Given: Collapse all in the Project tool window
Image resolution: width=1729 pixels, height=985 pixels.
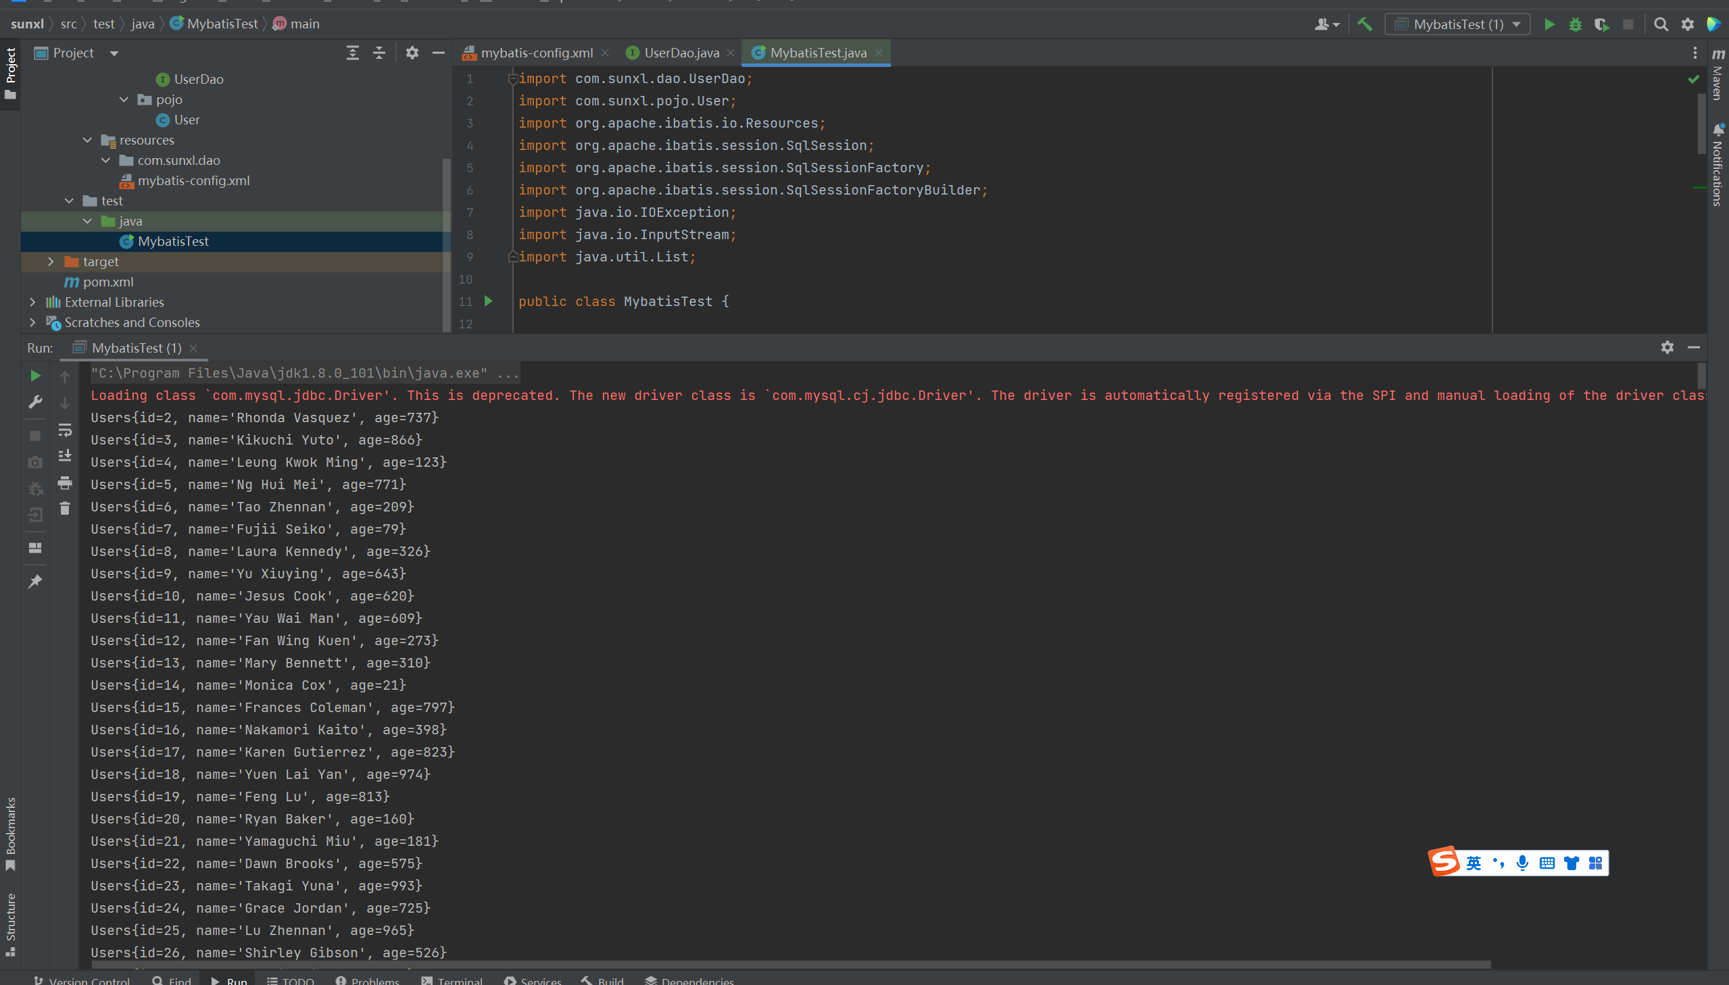Looking at the screenshot, I should (x=379, y=53).
